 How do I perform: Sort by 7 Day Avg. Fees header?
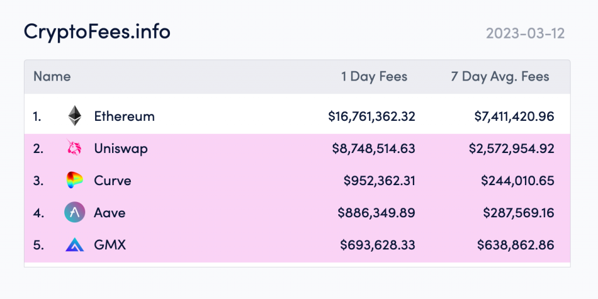click(500, 77)
